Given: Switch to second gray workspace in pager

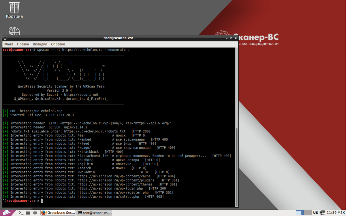Looking at the screenshot, I should (x=308, y=213).
